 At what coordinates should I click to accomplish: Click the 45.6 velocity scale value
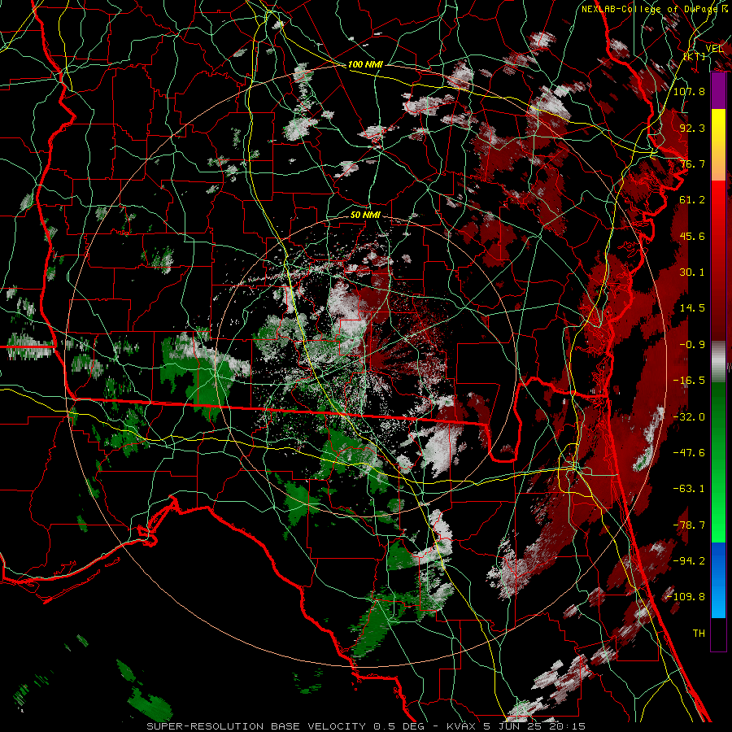pyautogui.click(x=692, y=236)
